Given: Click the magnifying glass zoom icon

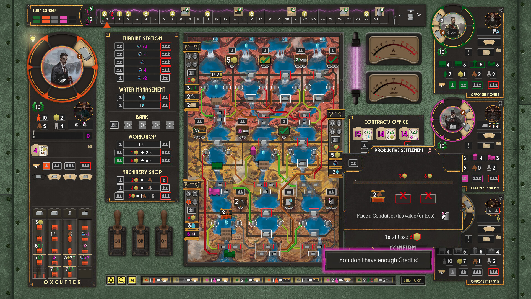Looking at the screenshot, I should (x=121, y=280).
